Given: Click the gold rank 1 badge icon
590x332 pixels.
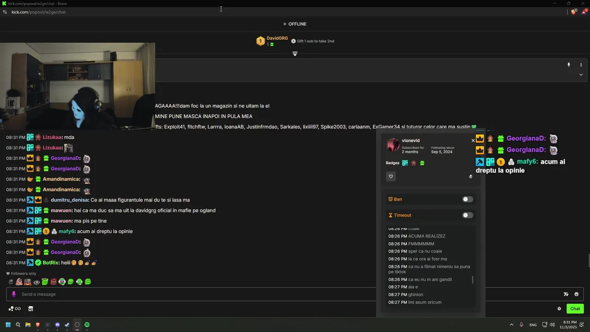Looking at the screenshot, I should pyautogui.click(x=260, y=41).
